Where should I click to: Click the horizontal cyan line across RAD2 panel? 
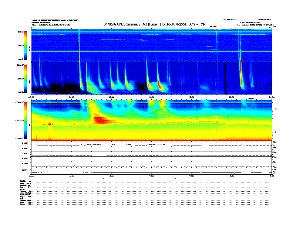(x=151, y=51)
